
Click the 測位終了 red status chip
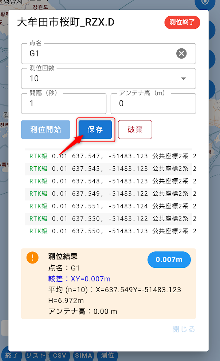[182, 22]
